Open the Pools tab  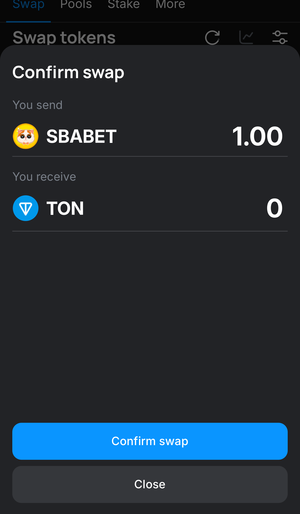(76, 5)
